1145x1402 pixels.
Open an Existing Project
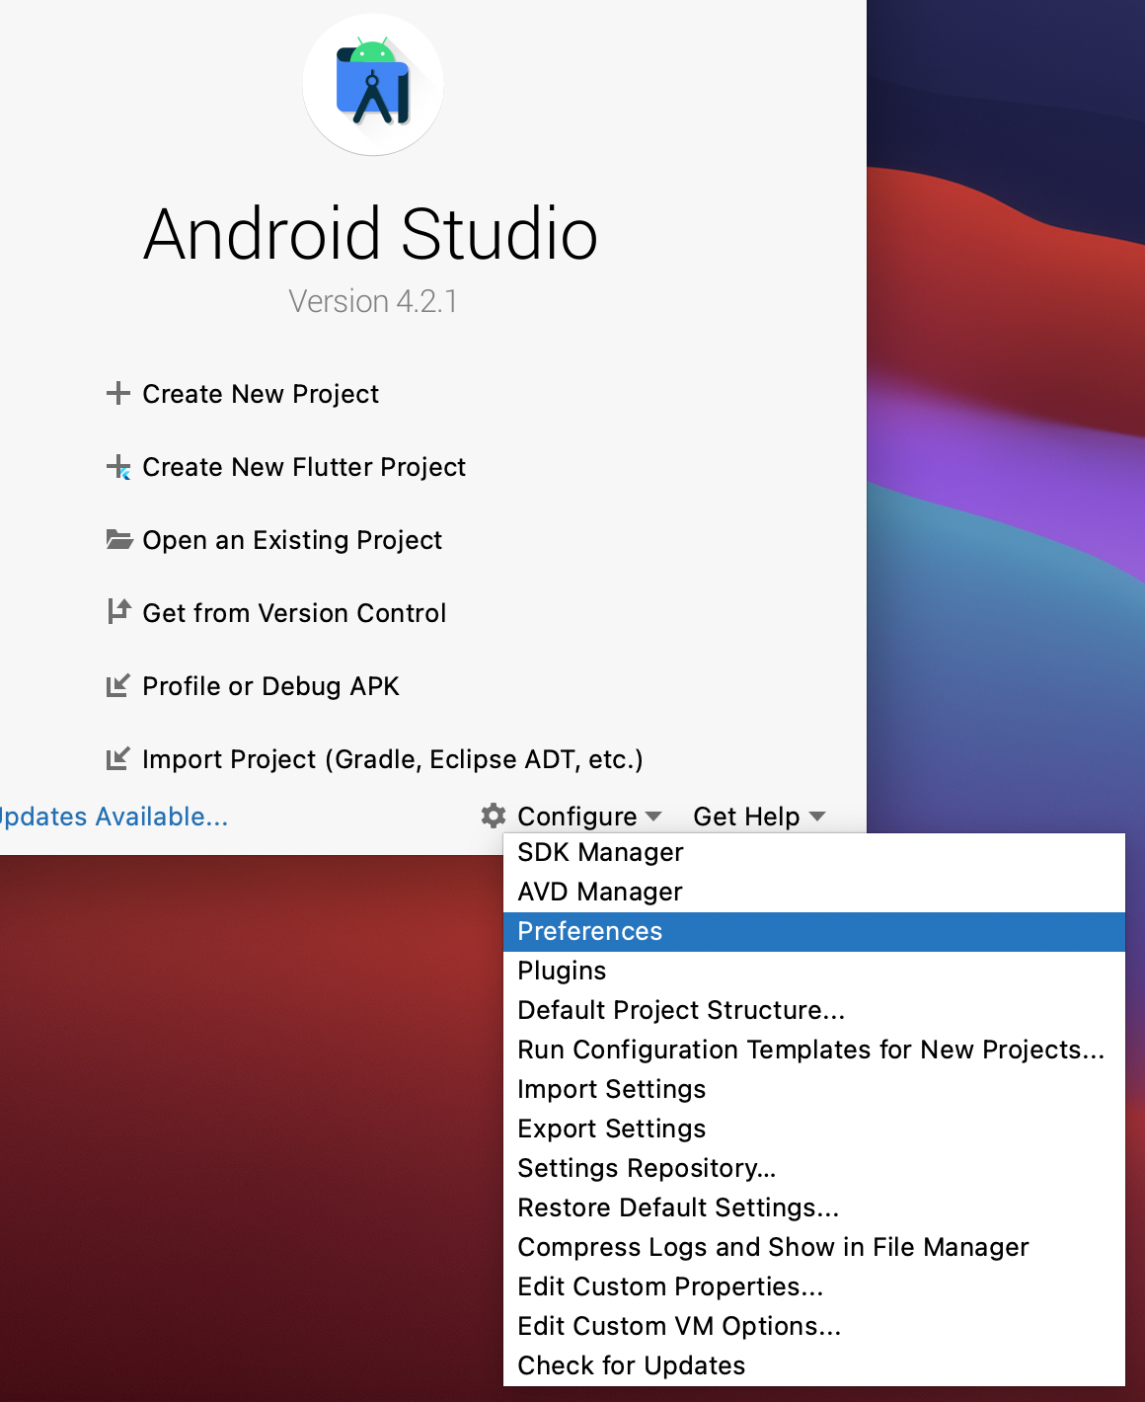coord(292,540)
